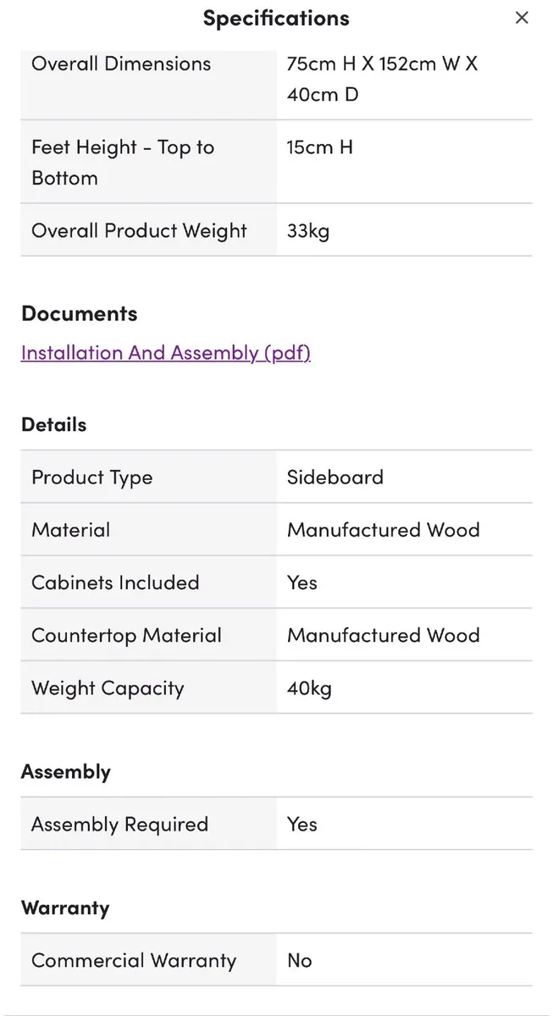Screen dimensions: 553x1016
Task: Click the Specifications title
Action: 276,18
